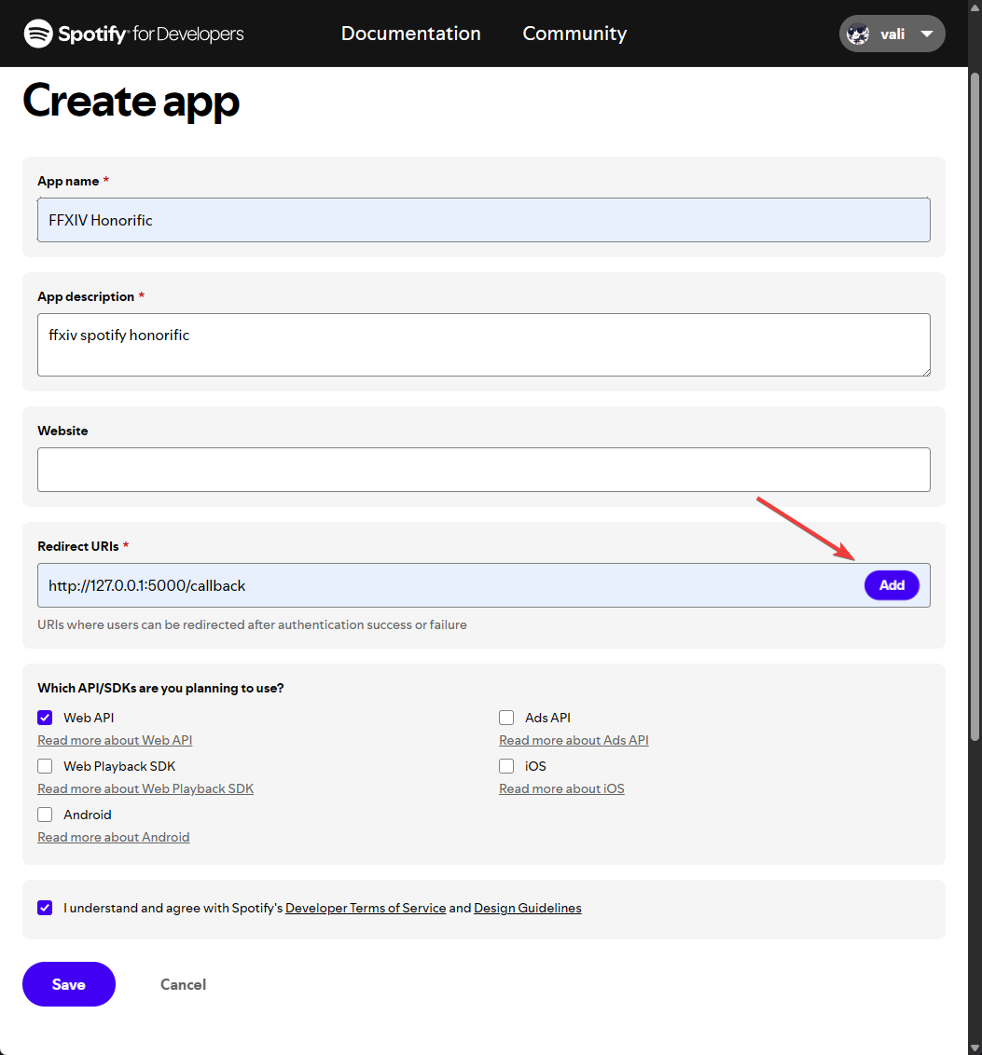Uncheck the Web API checkbox
The image size is (982, 1055).
coord(45,718)
